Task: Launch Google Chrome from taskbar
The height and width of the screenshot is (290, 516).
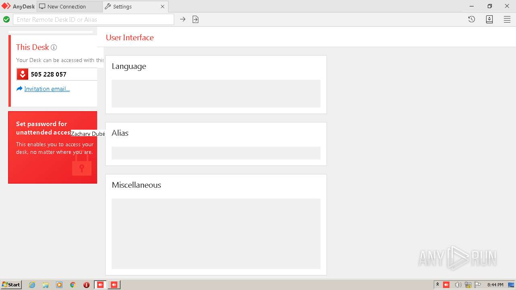Action: pyautogui.click(x=73, y=285)
